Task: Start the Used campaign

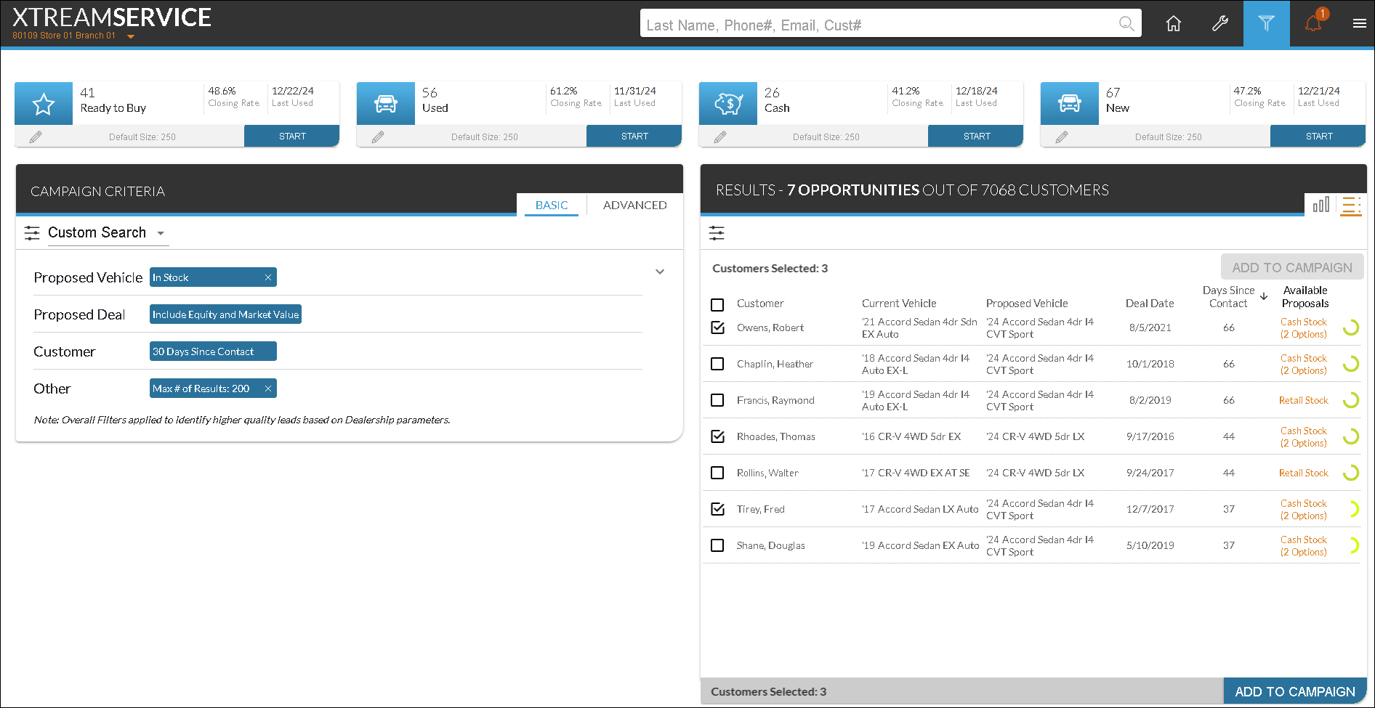Action: click(634, 137)
